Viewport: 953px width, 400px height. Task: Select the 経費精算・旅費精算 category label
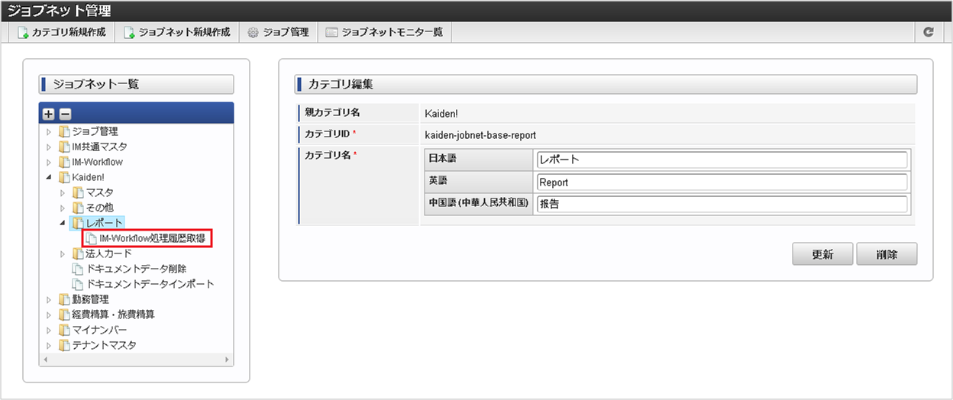point(114,315)
